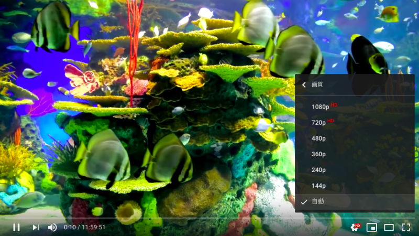Enable miniplayer mode
This screenshot has height=236, width=419.
click(372, 228)
